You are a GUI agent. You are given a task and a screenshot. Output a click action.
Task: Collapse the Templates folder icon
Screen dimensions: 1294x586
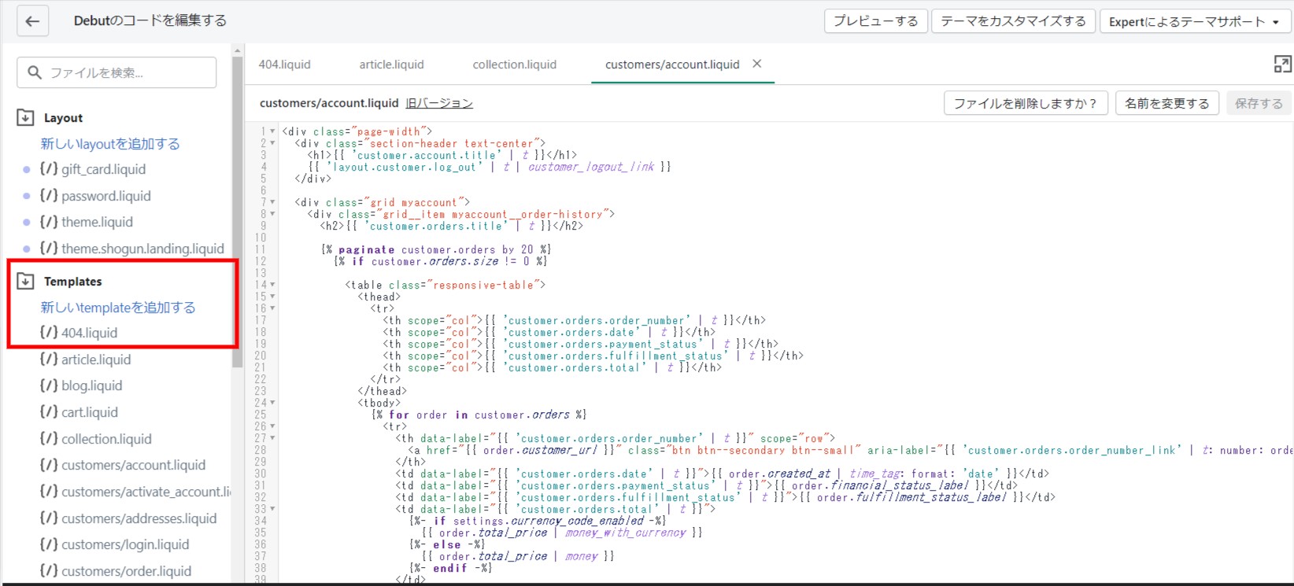25,281
